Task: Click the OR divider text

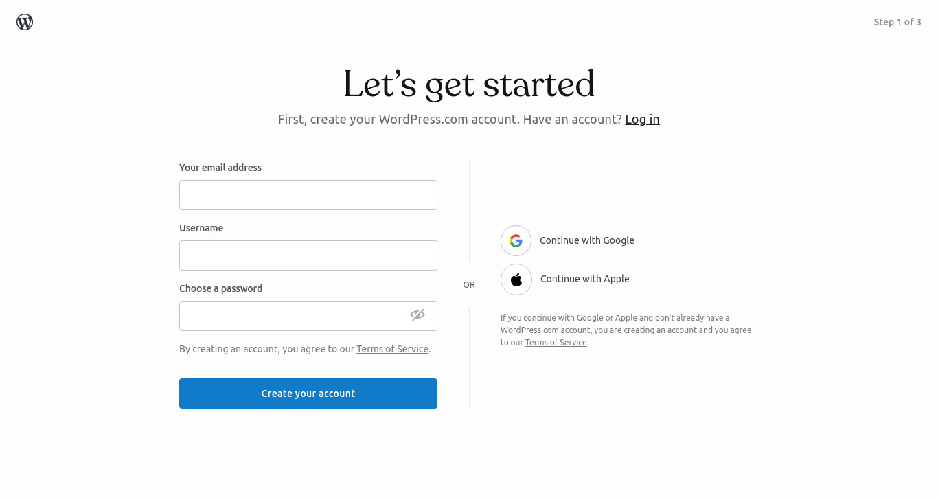Action: pyautogui.click(x=469, y=285)
